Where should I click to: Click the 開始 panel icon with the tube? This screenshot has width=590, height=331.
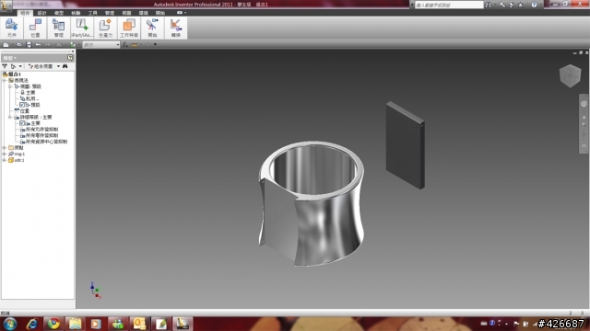(152, 28)
